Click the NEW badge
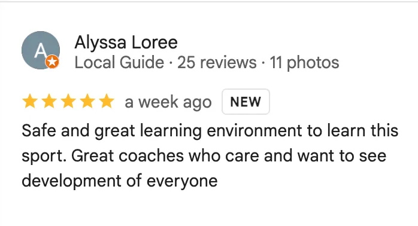This screenshot has height=226, width=418. (246, 102)
